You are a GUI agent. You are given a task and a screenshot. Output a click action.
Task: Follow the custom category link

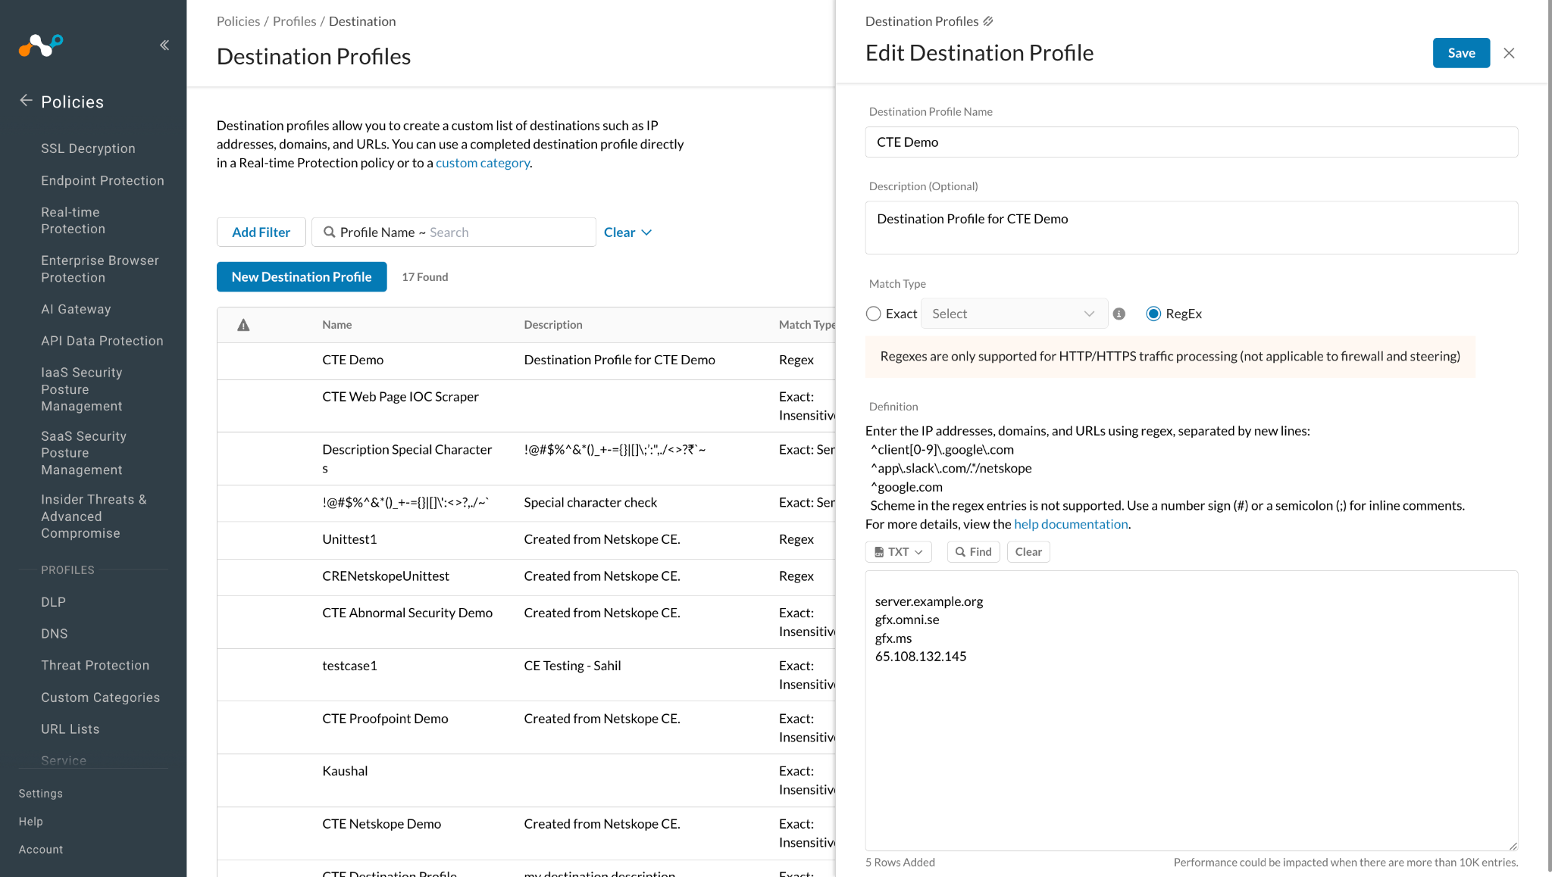(x=483, y=163)
